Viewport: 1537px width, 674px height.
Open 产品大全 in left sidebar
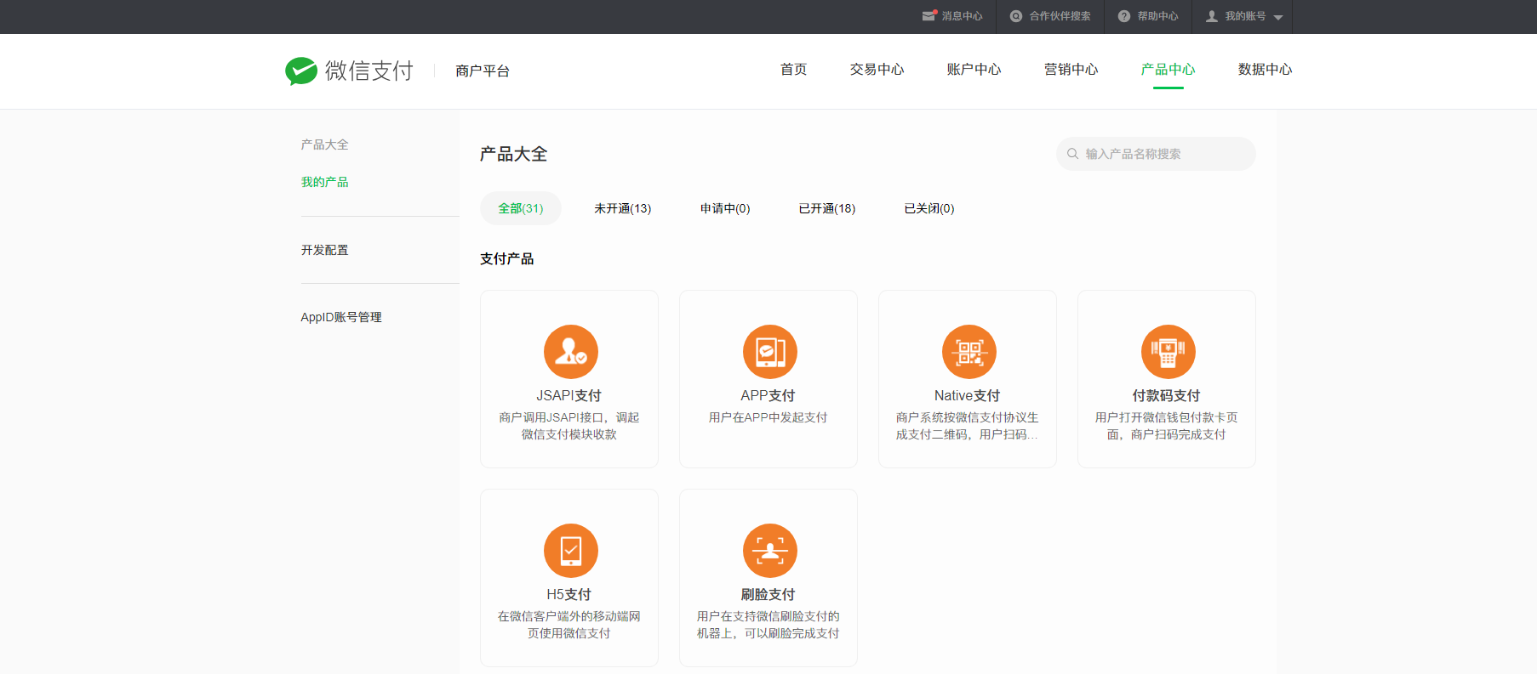coord(324,144)
